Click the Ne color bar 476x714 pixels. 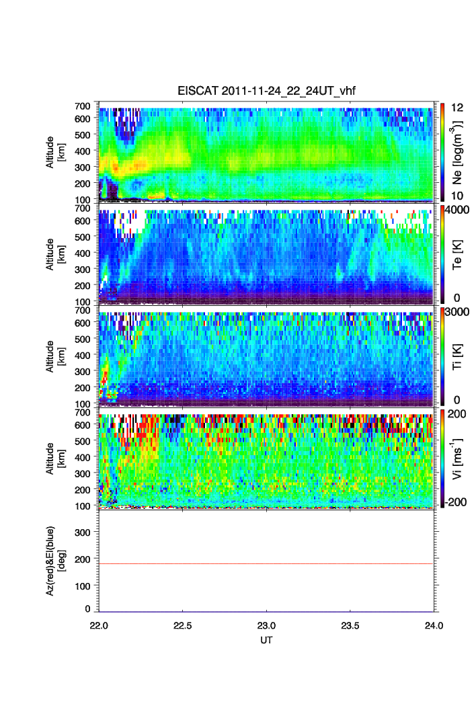(442, 152)
